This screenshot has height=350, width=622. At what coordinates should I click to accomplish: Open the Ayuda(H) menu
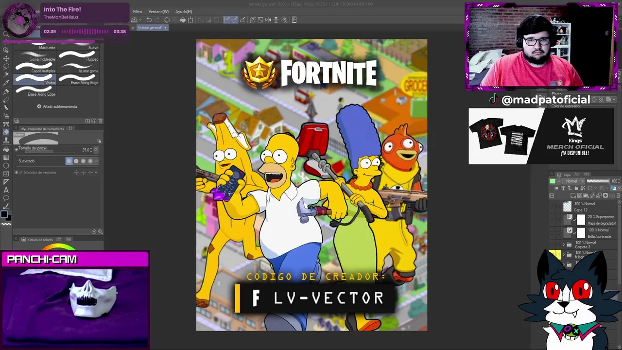184,12
